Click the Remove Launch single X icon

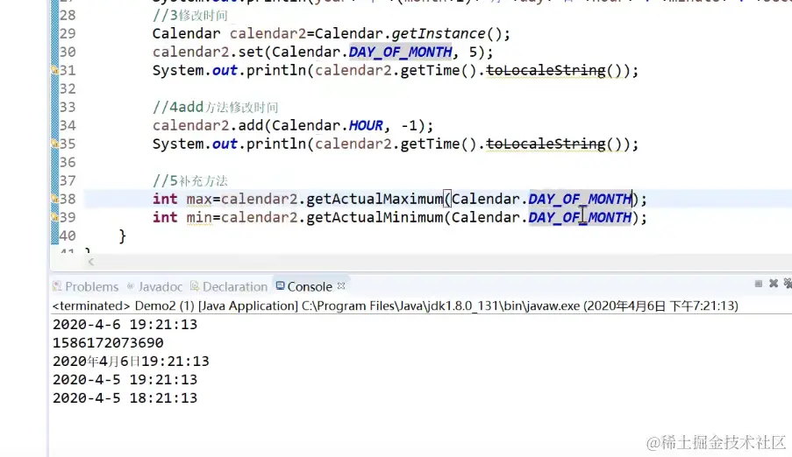tap(774, 284)
